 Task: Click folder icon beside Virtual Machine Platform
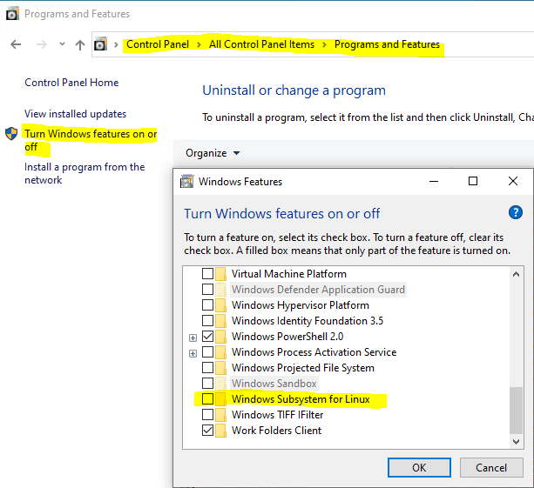pyautogui.click(x=220, y=274)
